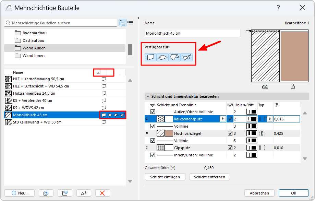The image size is (315, 201).
Task: Select Wand Außen folder
Action: tap(65, 48)
